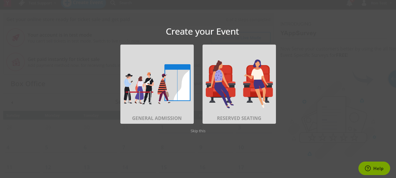Click the Create Event button in header

pyautogui.click(x=84, y=3)
